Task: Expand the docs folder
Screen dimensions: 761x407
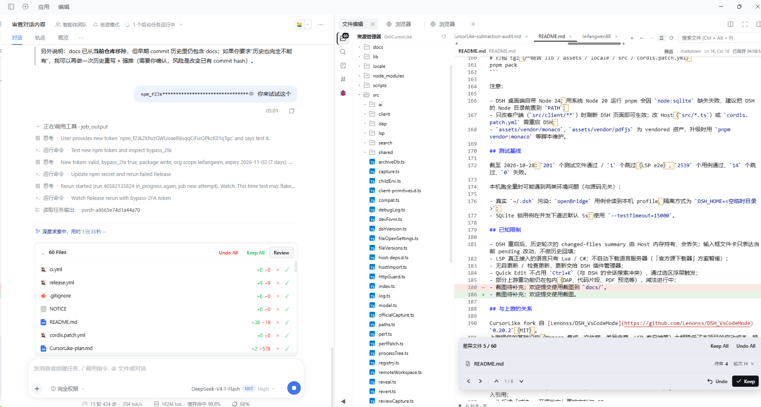Action: coord(378,47)
